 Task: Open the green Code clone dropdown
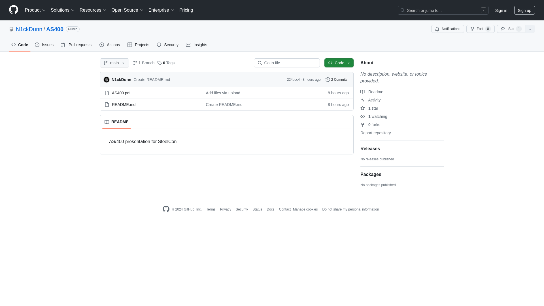[339, 63]
